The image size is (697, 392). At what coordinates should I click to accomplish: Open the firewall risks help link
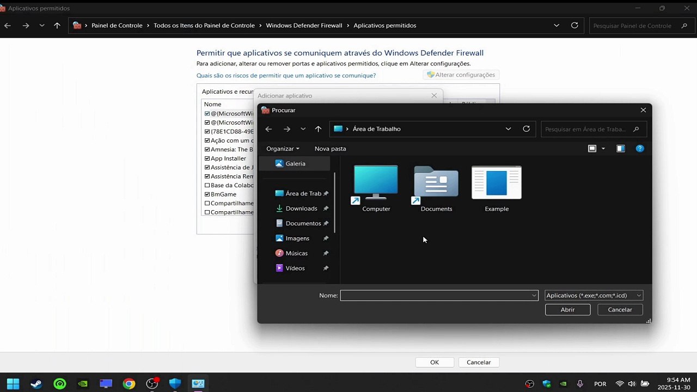(286, 76)
